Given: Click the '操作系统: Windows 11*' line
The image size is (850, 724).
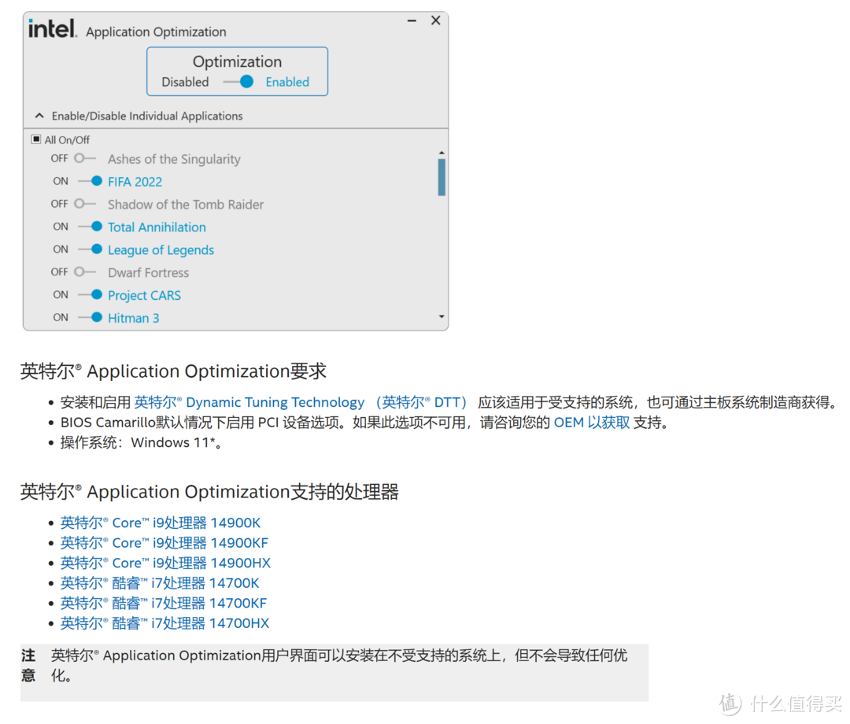Looking at the screenshot, I should click(141, 443).
